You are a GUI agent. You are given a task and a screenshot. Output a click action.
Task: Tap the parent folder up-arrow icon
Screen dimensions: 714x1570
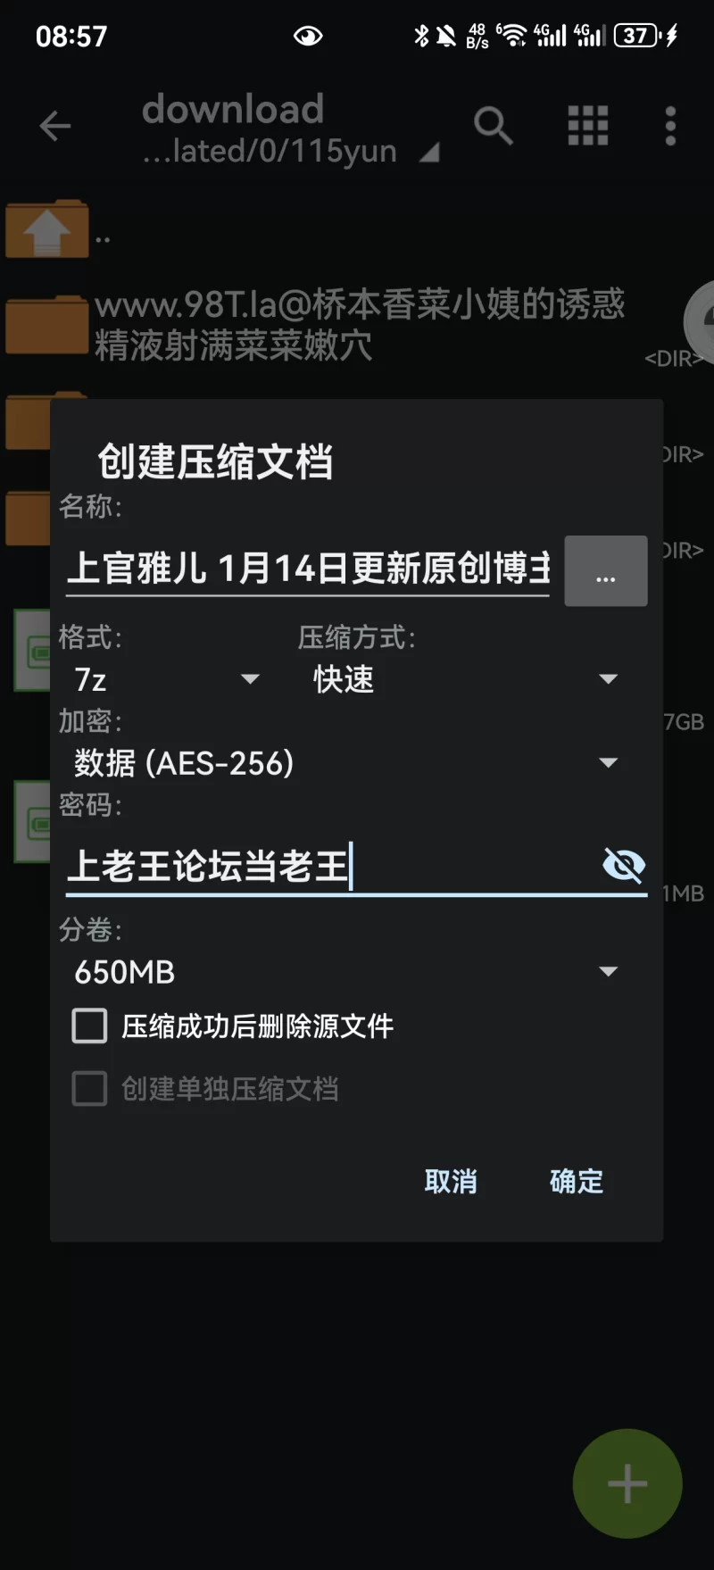point(47,229)
